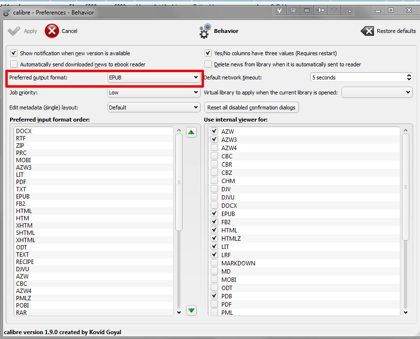The height and width of the screenshot is (339, 420).
Task: Check DOCX in internal viewer list
Action: (x=214, y=205)
